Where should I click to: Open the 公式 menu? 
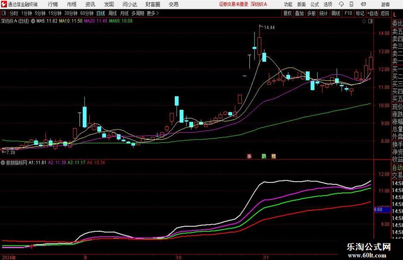314,4
